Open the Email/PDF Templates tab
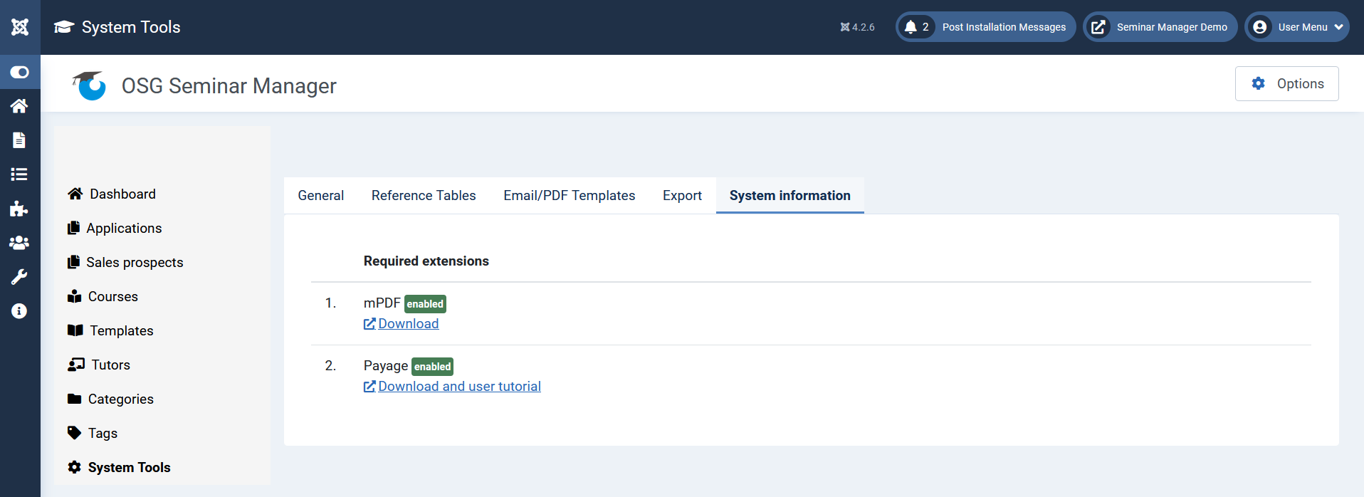Image resolution: width=1364 pixels, height=497 pixels. click(x=569, y=196)
